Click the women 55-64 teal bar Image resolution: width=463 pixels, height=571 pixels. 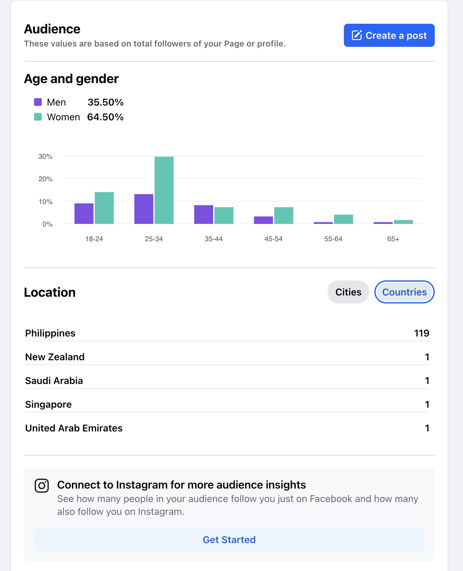click(x=343, y=219)
